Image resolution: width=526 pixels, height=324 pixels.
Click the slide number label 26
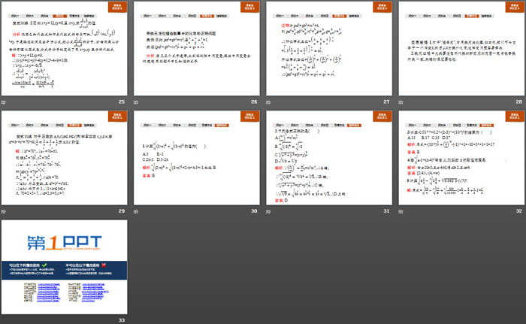pos(254,101)
